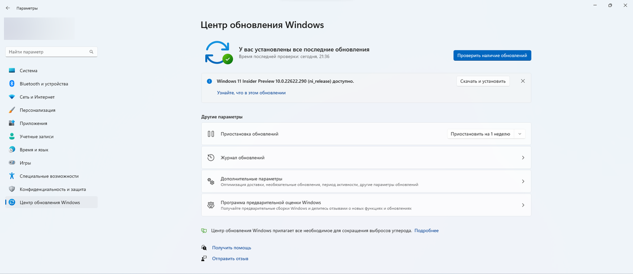Click the Получить помощь link
633x274 pixels.
tap(232, 248)
